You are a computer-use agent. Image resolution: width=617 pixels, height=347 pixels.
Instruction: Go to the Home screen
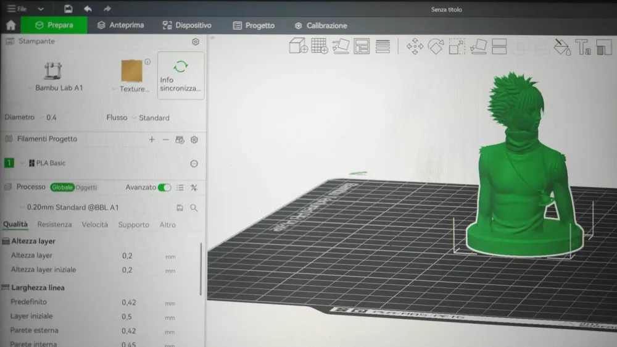click(10, 25)
